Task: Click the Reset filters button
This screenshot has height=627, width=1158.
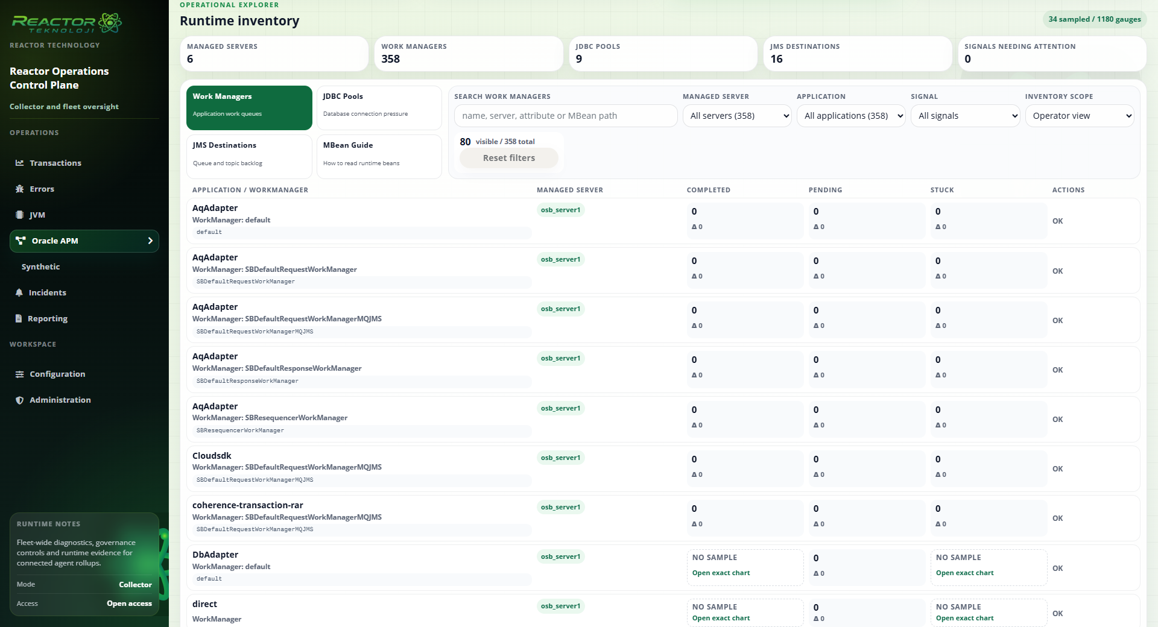Action: pos(509,158)
